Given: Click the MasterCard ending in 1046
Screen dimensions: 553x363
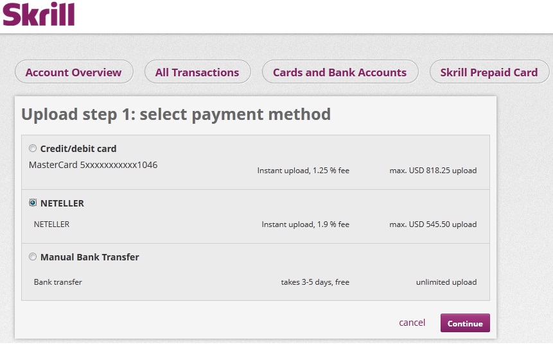Looking at the screenshot, I should pos(93,165).
